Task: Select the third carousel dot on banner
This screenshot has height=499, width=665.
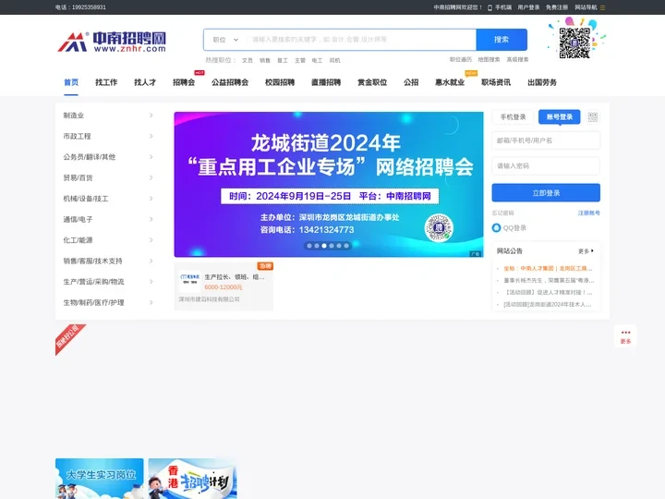Action: (324, 246)
